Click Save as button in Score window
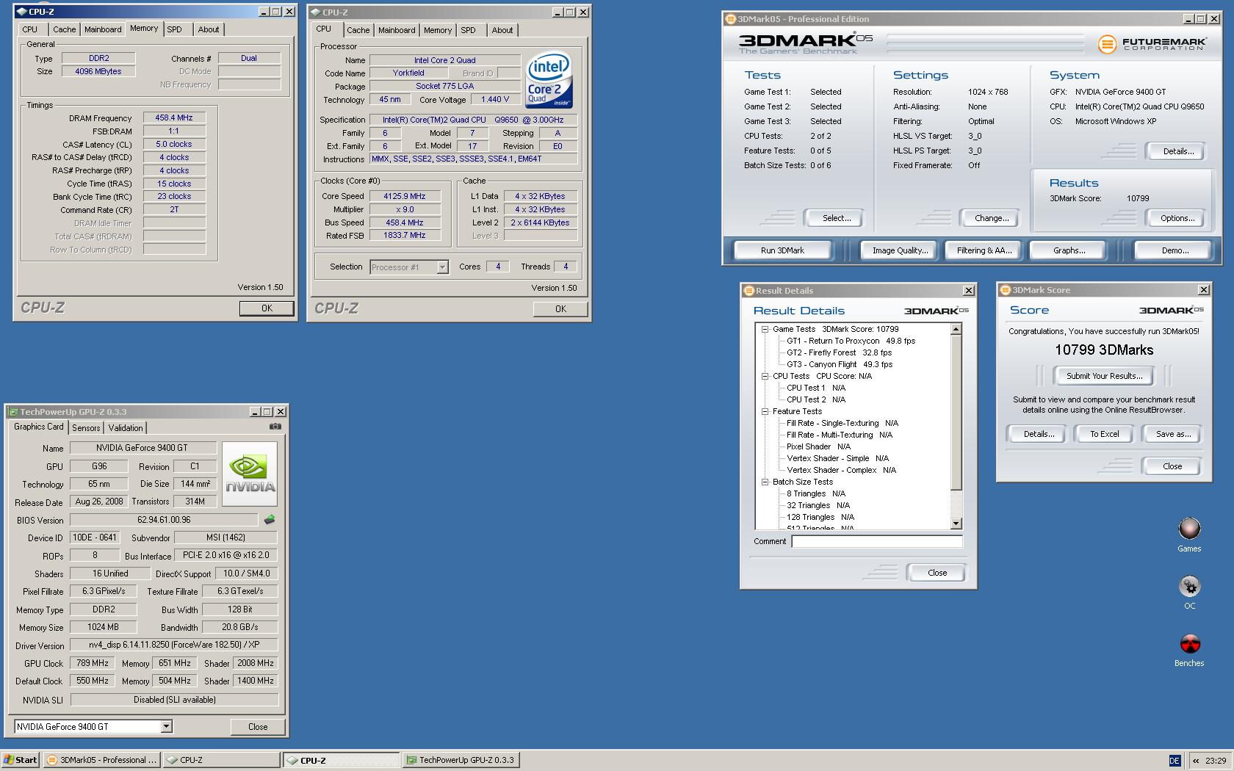Screen dimensions: 1234x771 tap(1173, 434)
